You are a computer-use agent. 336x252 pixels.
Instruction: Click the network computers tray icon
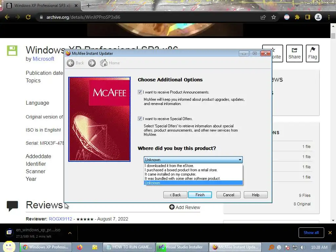[295, 247]
